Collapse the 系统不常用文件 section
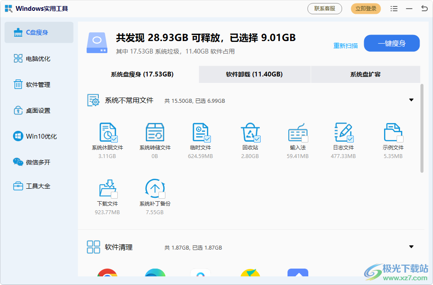The width and height of the screenshot is (433, 285). click(x=411, y=100)
